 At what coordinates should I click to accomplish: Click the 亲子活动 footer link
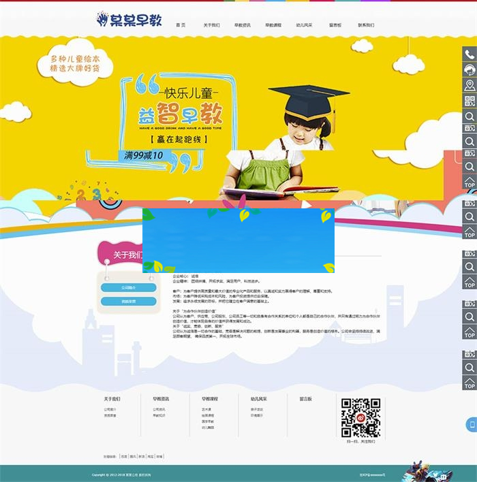point(257,409)
